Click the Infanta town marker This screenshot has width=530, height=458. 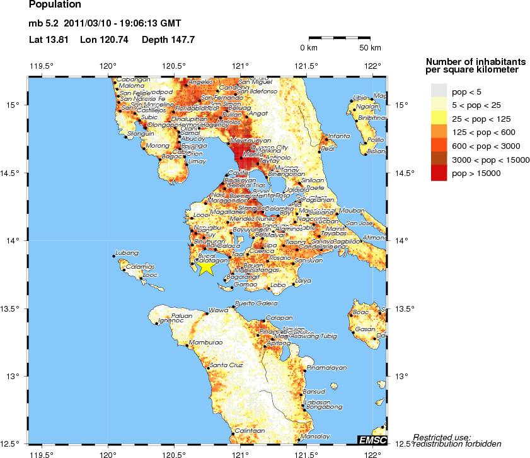click(325, 136)
